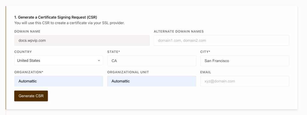Click the ORGANIZATIONAL UNIT label
This screenshot has height=115, width=307.
128,72
